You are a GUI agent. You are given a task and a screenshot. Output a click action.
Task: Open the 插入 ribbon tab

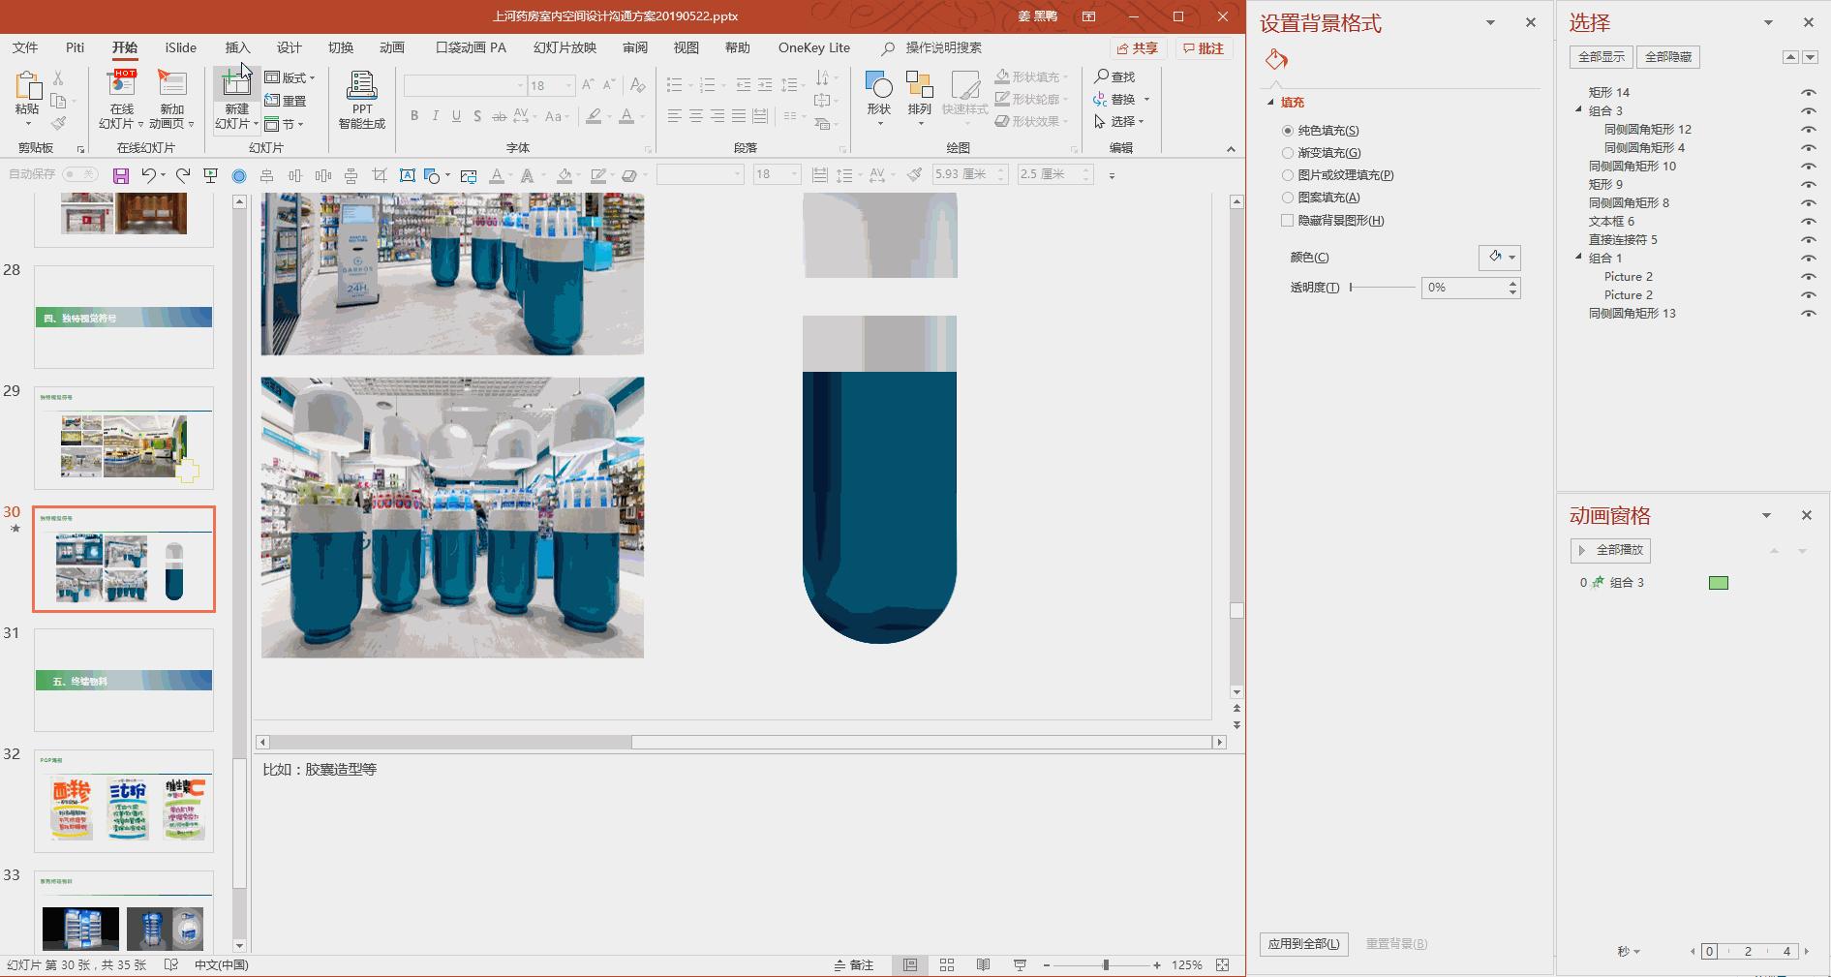(237, 47)
